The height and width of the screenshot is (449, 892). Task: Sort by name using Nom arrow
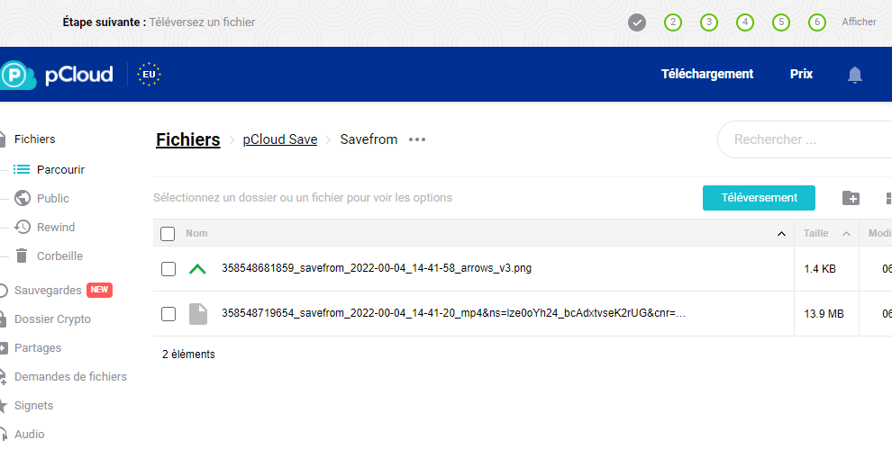[782, 234]
